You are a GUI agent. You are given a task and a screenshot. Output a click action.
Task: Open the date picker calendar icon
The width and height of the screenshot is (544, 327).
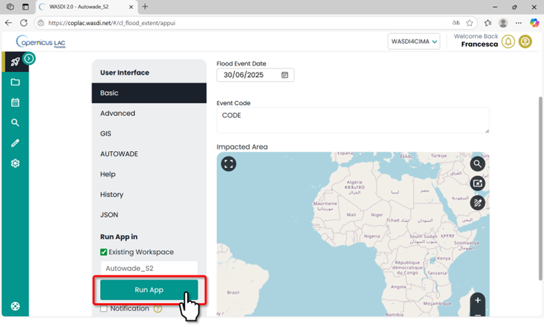(x=284, y=75)
